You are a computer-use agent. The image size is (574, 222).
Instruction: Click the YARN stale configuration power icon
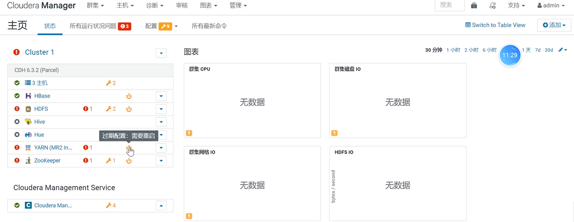pyautogui.click(x=129, y=147)
